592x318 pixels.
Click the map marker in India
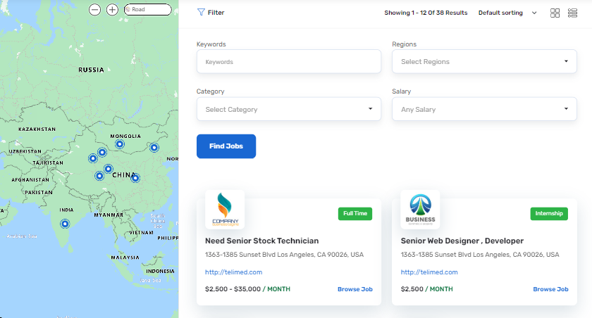65,224
